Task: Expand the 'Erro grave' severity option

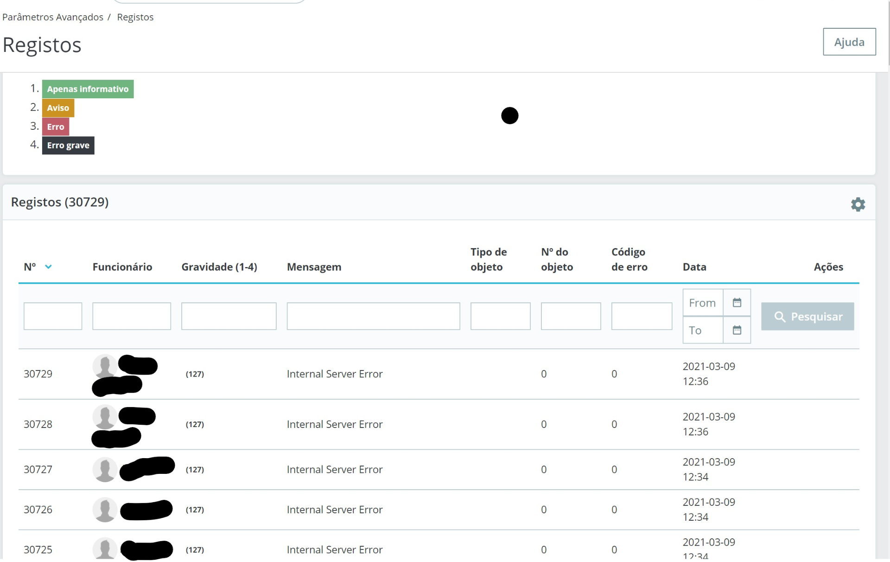Action: 68,145
